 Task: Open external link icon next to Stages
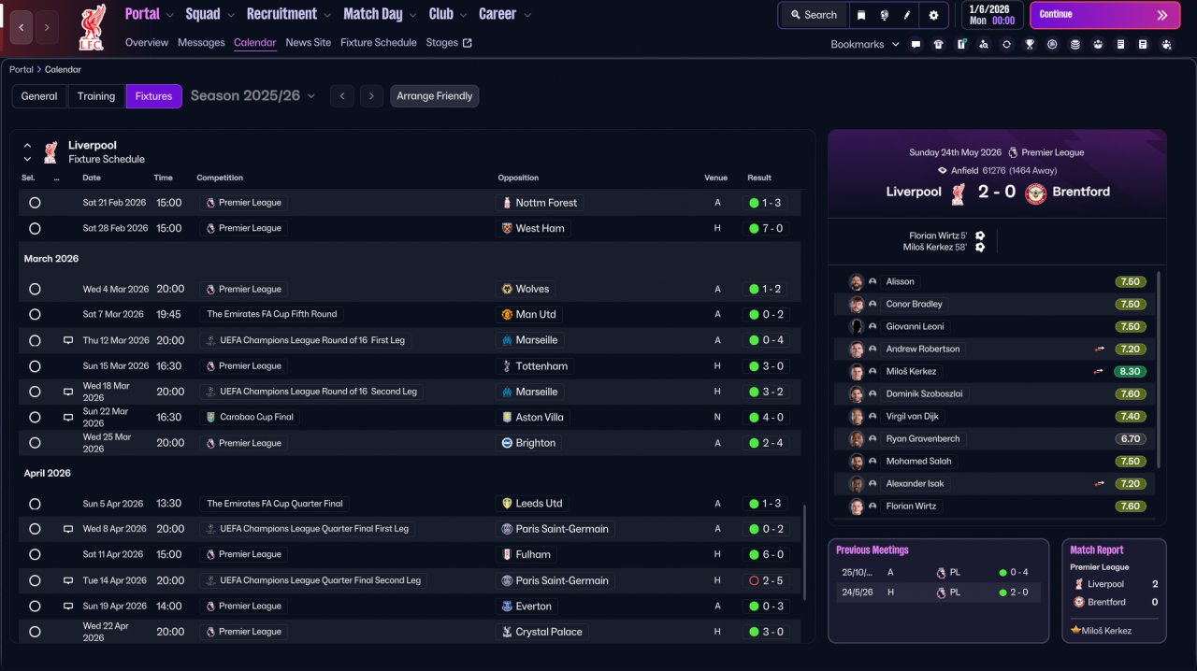[468, 43]
